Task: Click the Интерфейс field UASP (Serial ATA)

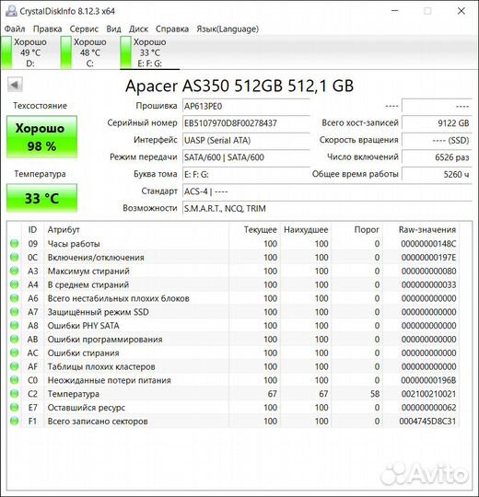Action: click(246, 140)
